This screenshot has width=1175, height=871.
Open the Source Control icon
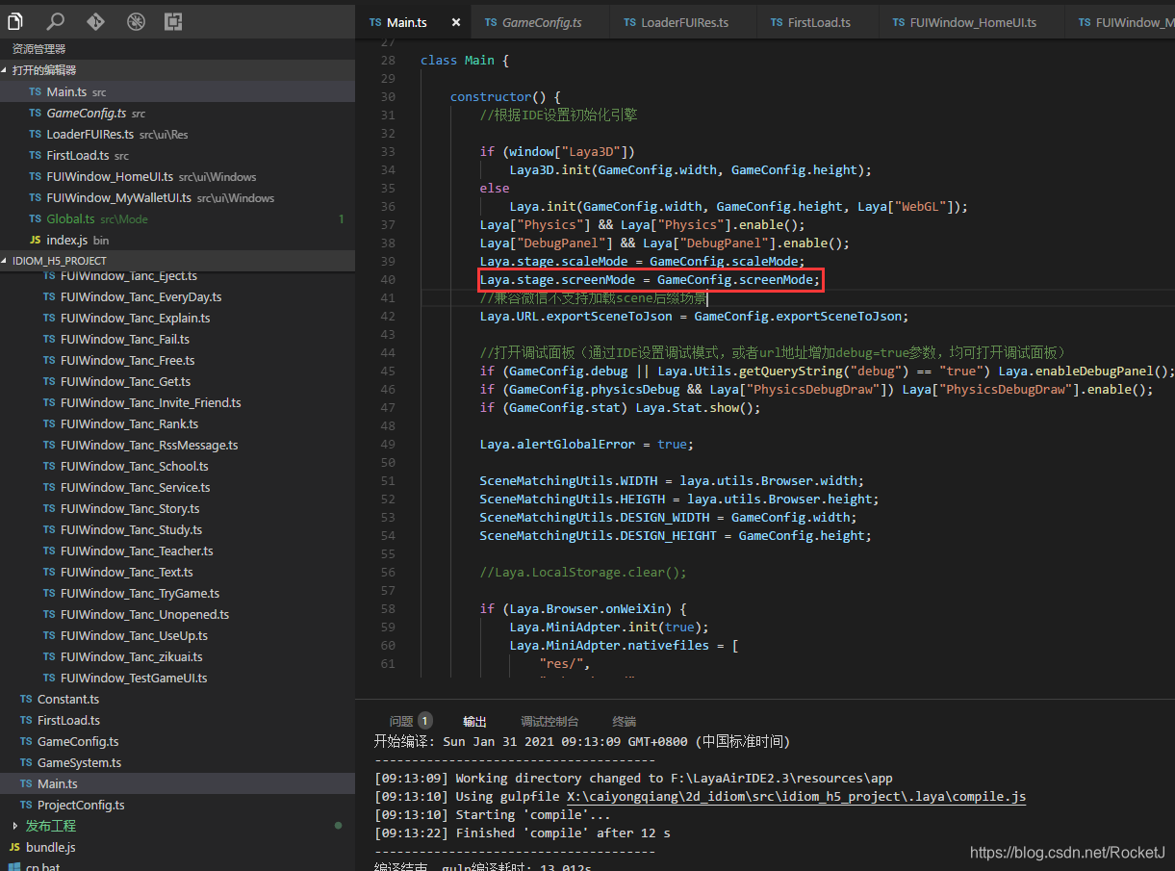95,20
